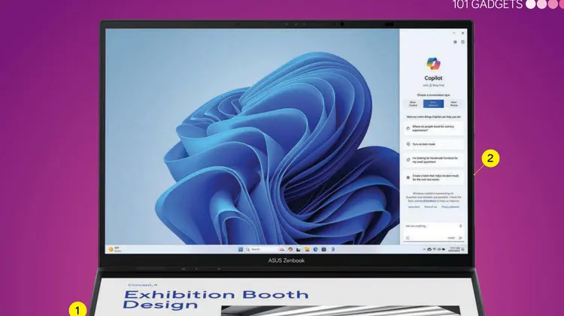
Task: Click the send arrow in Copilot chat
Action: [461, 238]
